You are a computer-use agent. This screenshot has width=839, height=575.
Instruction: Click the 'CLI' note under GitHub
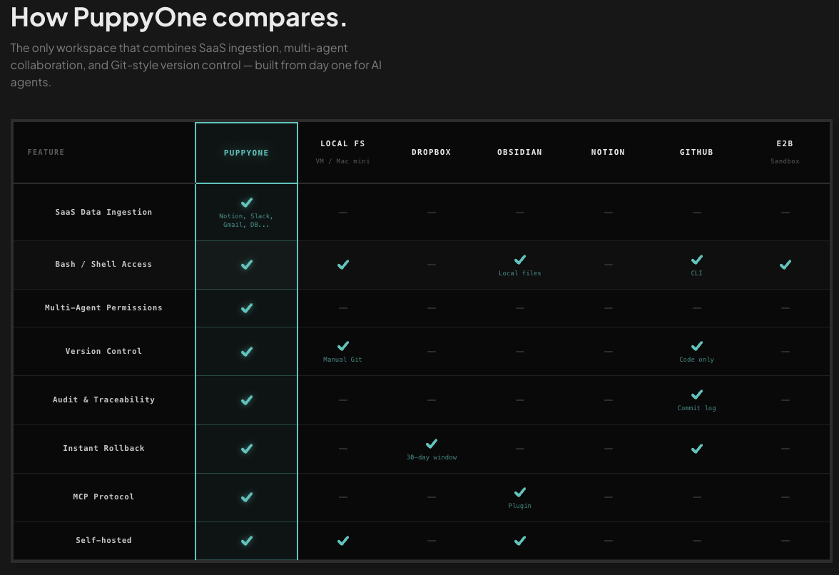(x=696, y=273)
